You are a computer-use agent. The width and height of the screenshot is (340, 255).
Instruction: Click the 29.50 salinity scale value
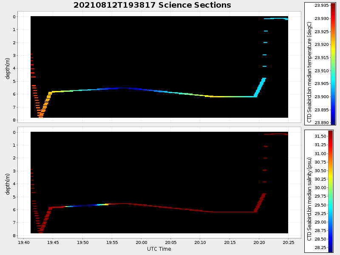(x=320, y=205)
